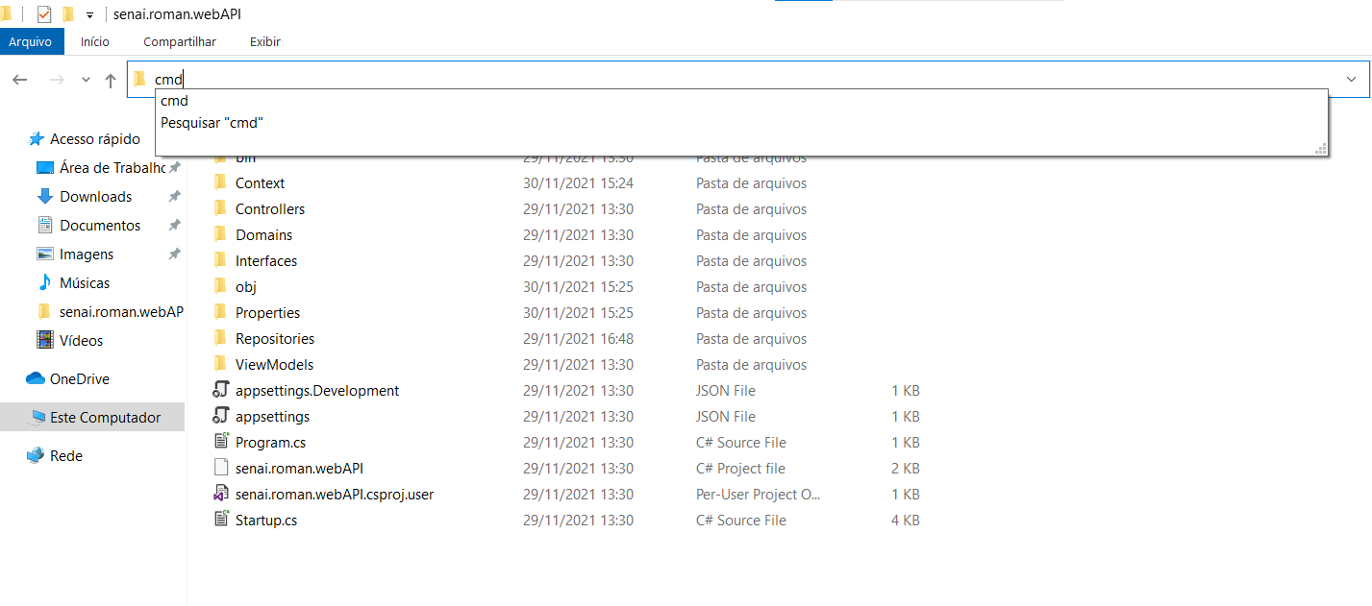Click the forward navigation arrow
Screen dimensions: 1372x606
pos(57,80)
